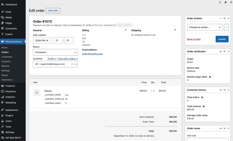
Task: Click the Products icon in sidebar
Action: [x=2, y=86]
